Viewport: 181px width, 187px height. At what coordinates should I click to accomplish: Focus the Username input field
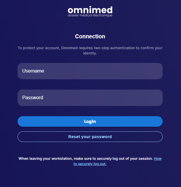(90, 71)
